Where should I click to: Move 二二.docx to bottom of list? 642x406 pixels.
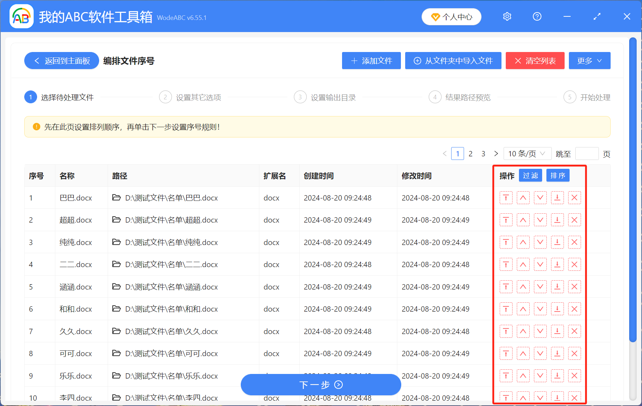pyautogui.click(x=557, y=265)
